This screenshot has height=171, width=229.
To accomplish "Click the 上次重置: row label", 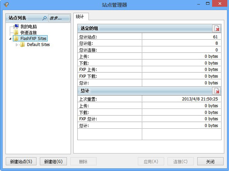I will pyautogui.click(x=88, y=99).
